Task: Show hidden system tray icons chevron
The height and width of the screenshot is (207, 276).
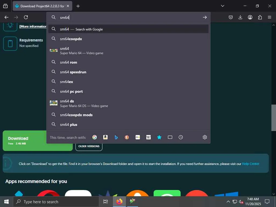Action: point(228,202)
